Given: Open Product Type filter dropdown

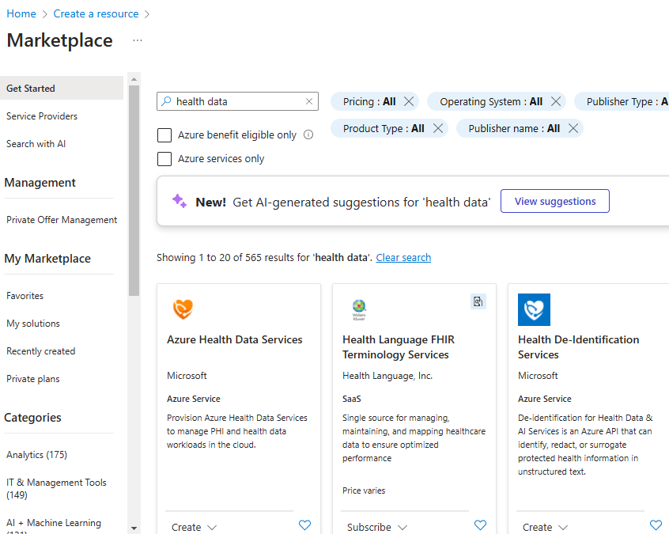Looking at the screenshot, I should tap(384, 128).
